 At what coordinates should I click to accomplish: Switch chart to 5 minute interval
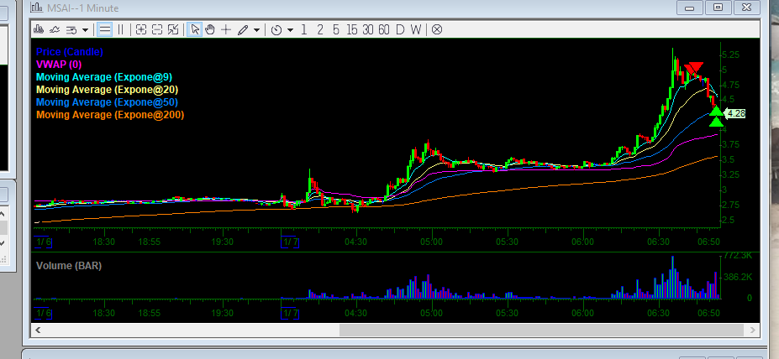tap(336, 29)
